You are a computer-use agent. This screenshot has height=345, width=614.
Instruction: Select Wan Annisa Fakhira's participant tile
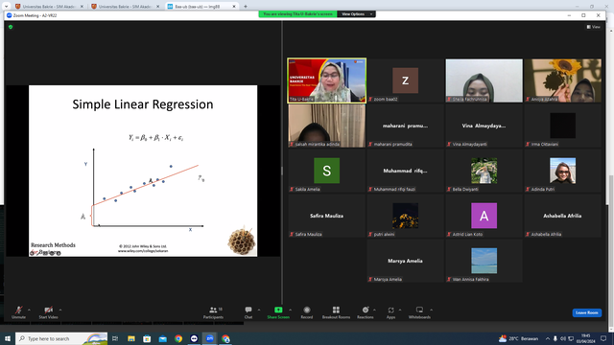[484, 261]
